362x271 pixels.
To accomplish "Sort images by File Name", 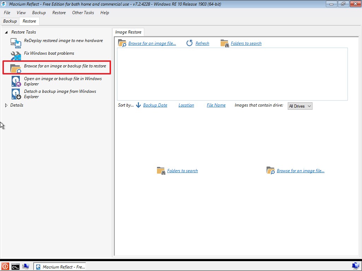I will (x=216, y=105).
